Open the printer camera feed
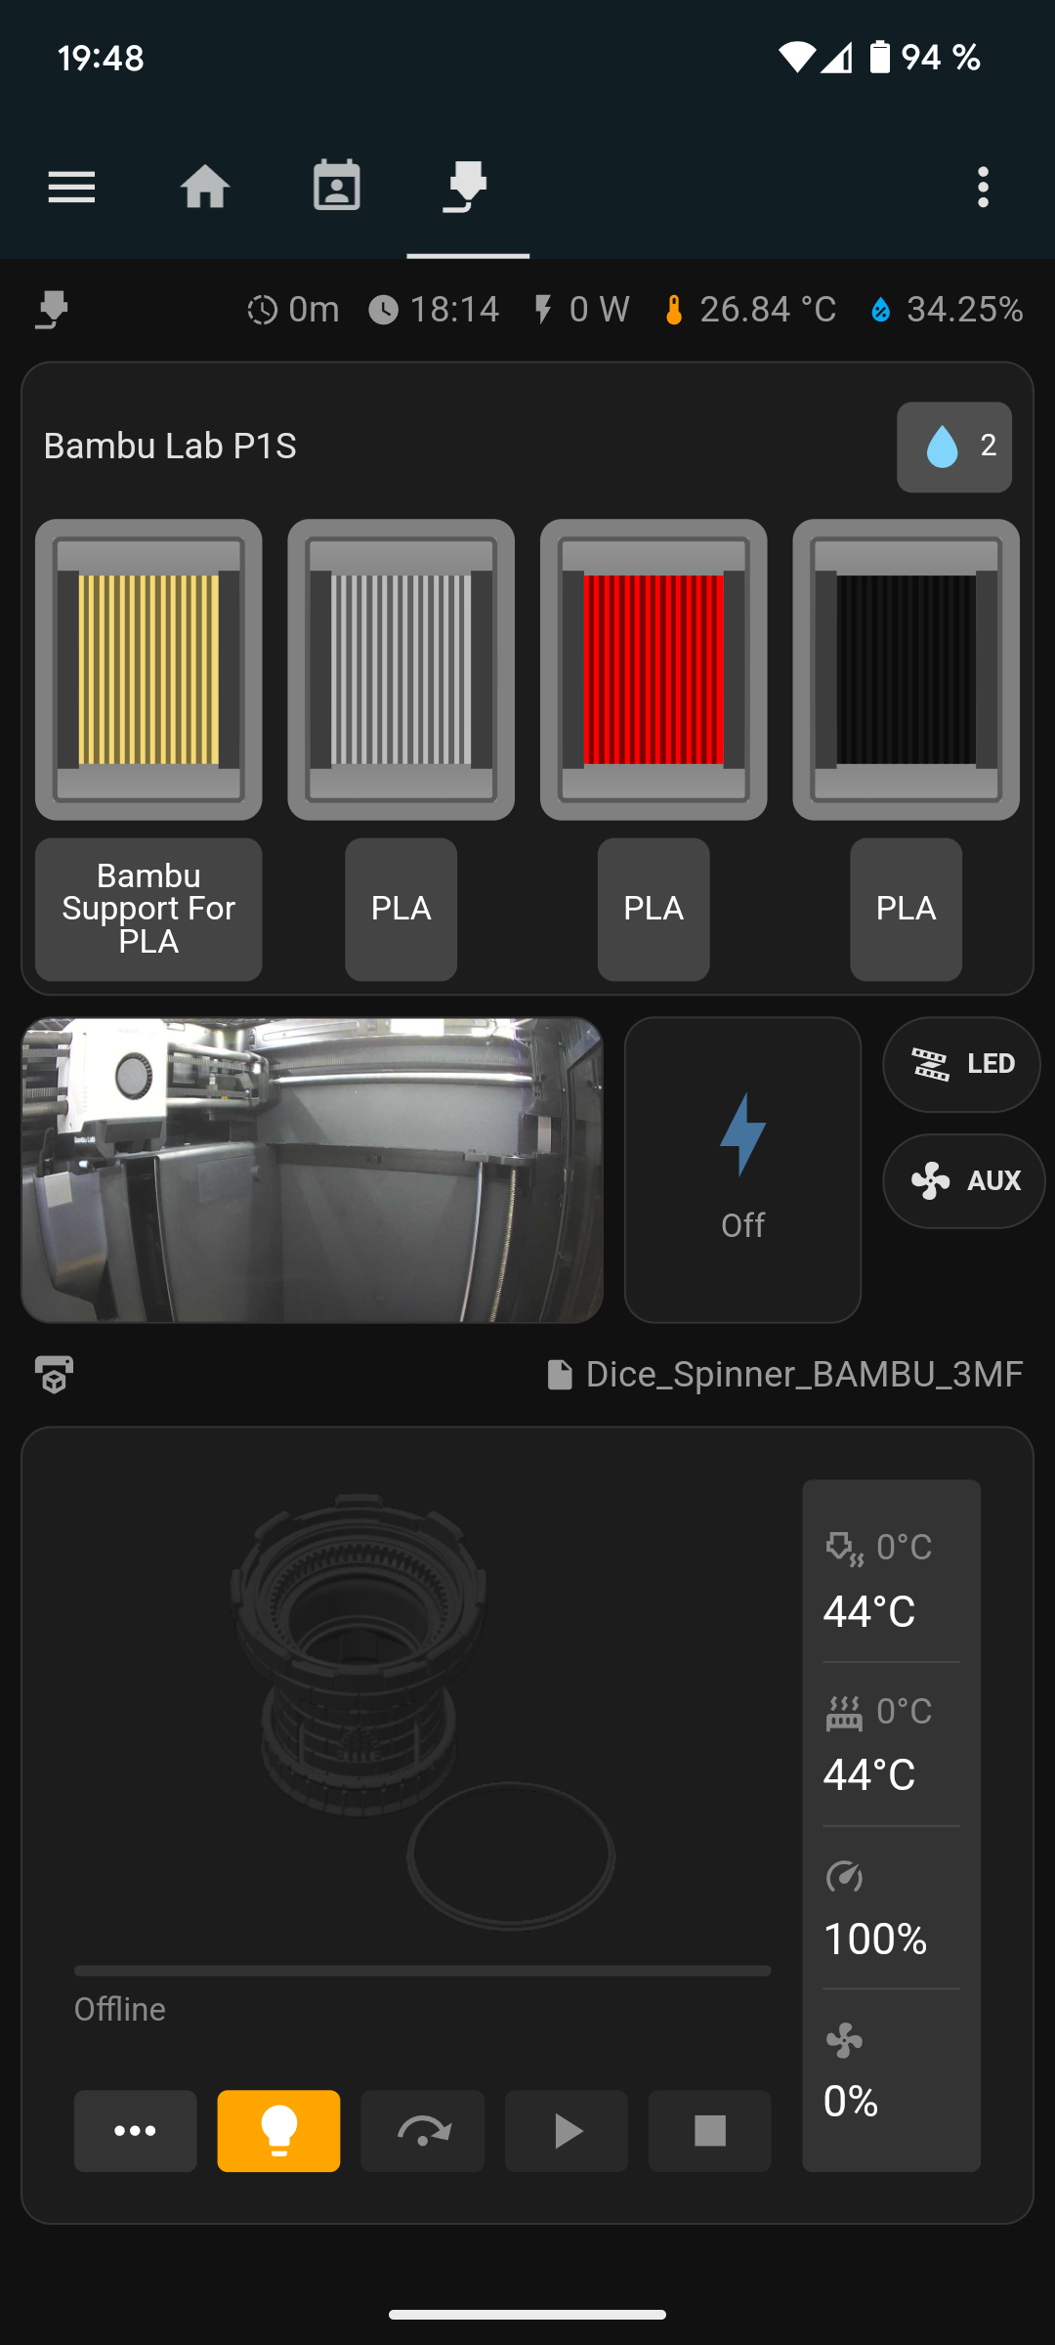Image resolution: width=1055 pixels, height=2345 pixels. coord(312,1170)
